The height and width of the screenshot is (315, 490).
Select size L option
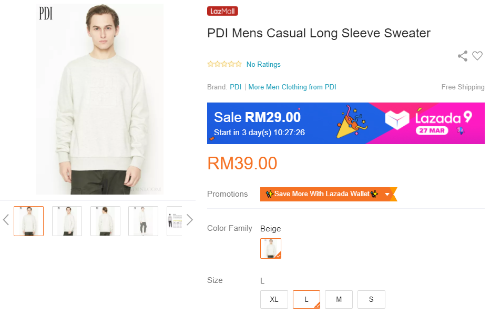click(x=307, y=299)
